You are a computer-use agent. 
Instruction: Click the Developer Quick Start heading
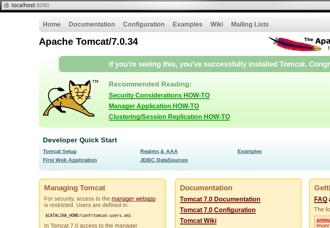click(x=80, y=140)
